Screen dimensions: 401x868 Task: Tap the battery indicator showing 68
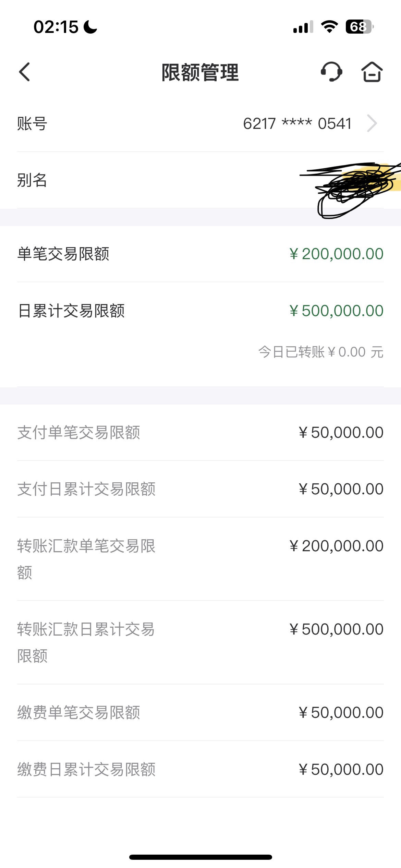coord(359,27)
